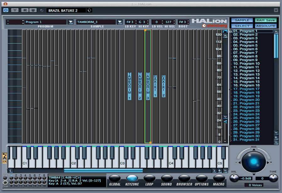Select the TAMBORIM 2 sample zone
Viewport: 282px width, 193px height.
[x=140, y=86]
